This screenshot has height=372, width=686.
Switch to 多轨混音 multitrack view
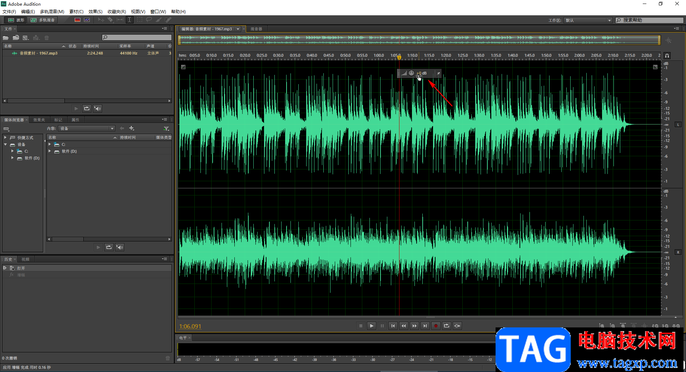[43, 20]
